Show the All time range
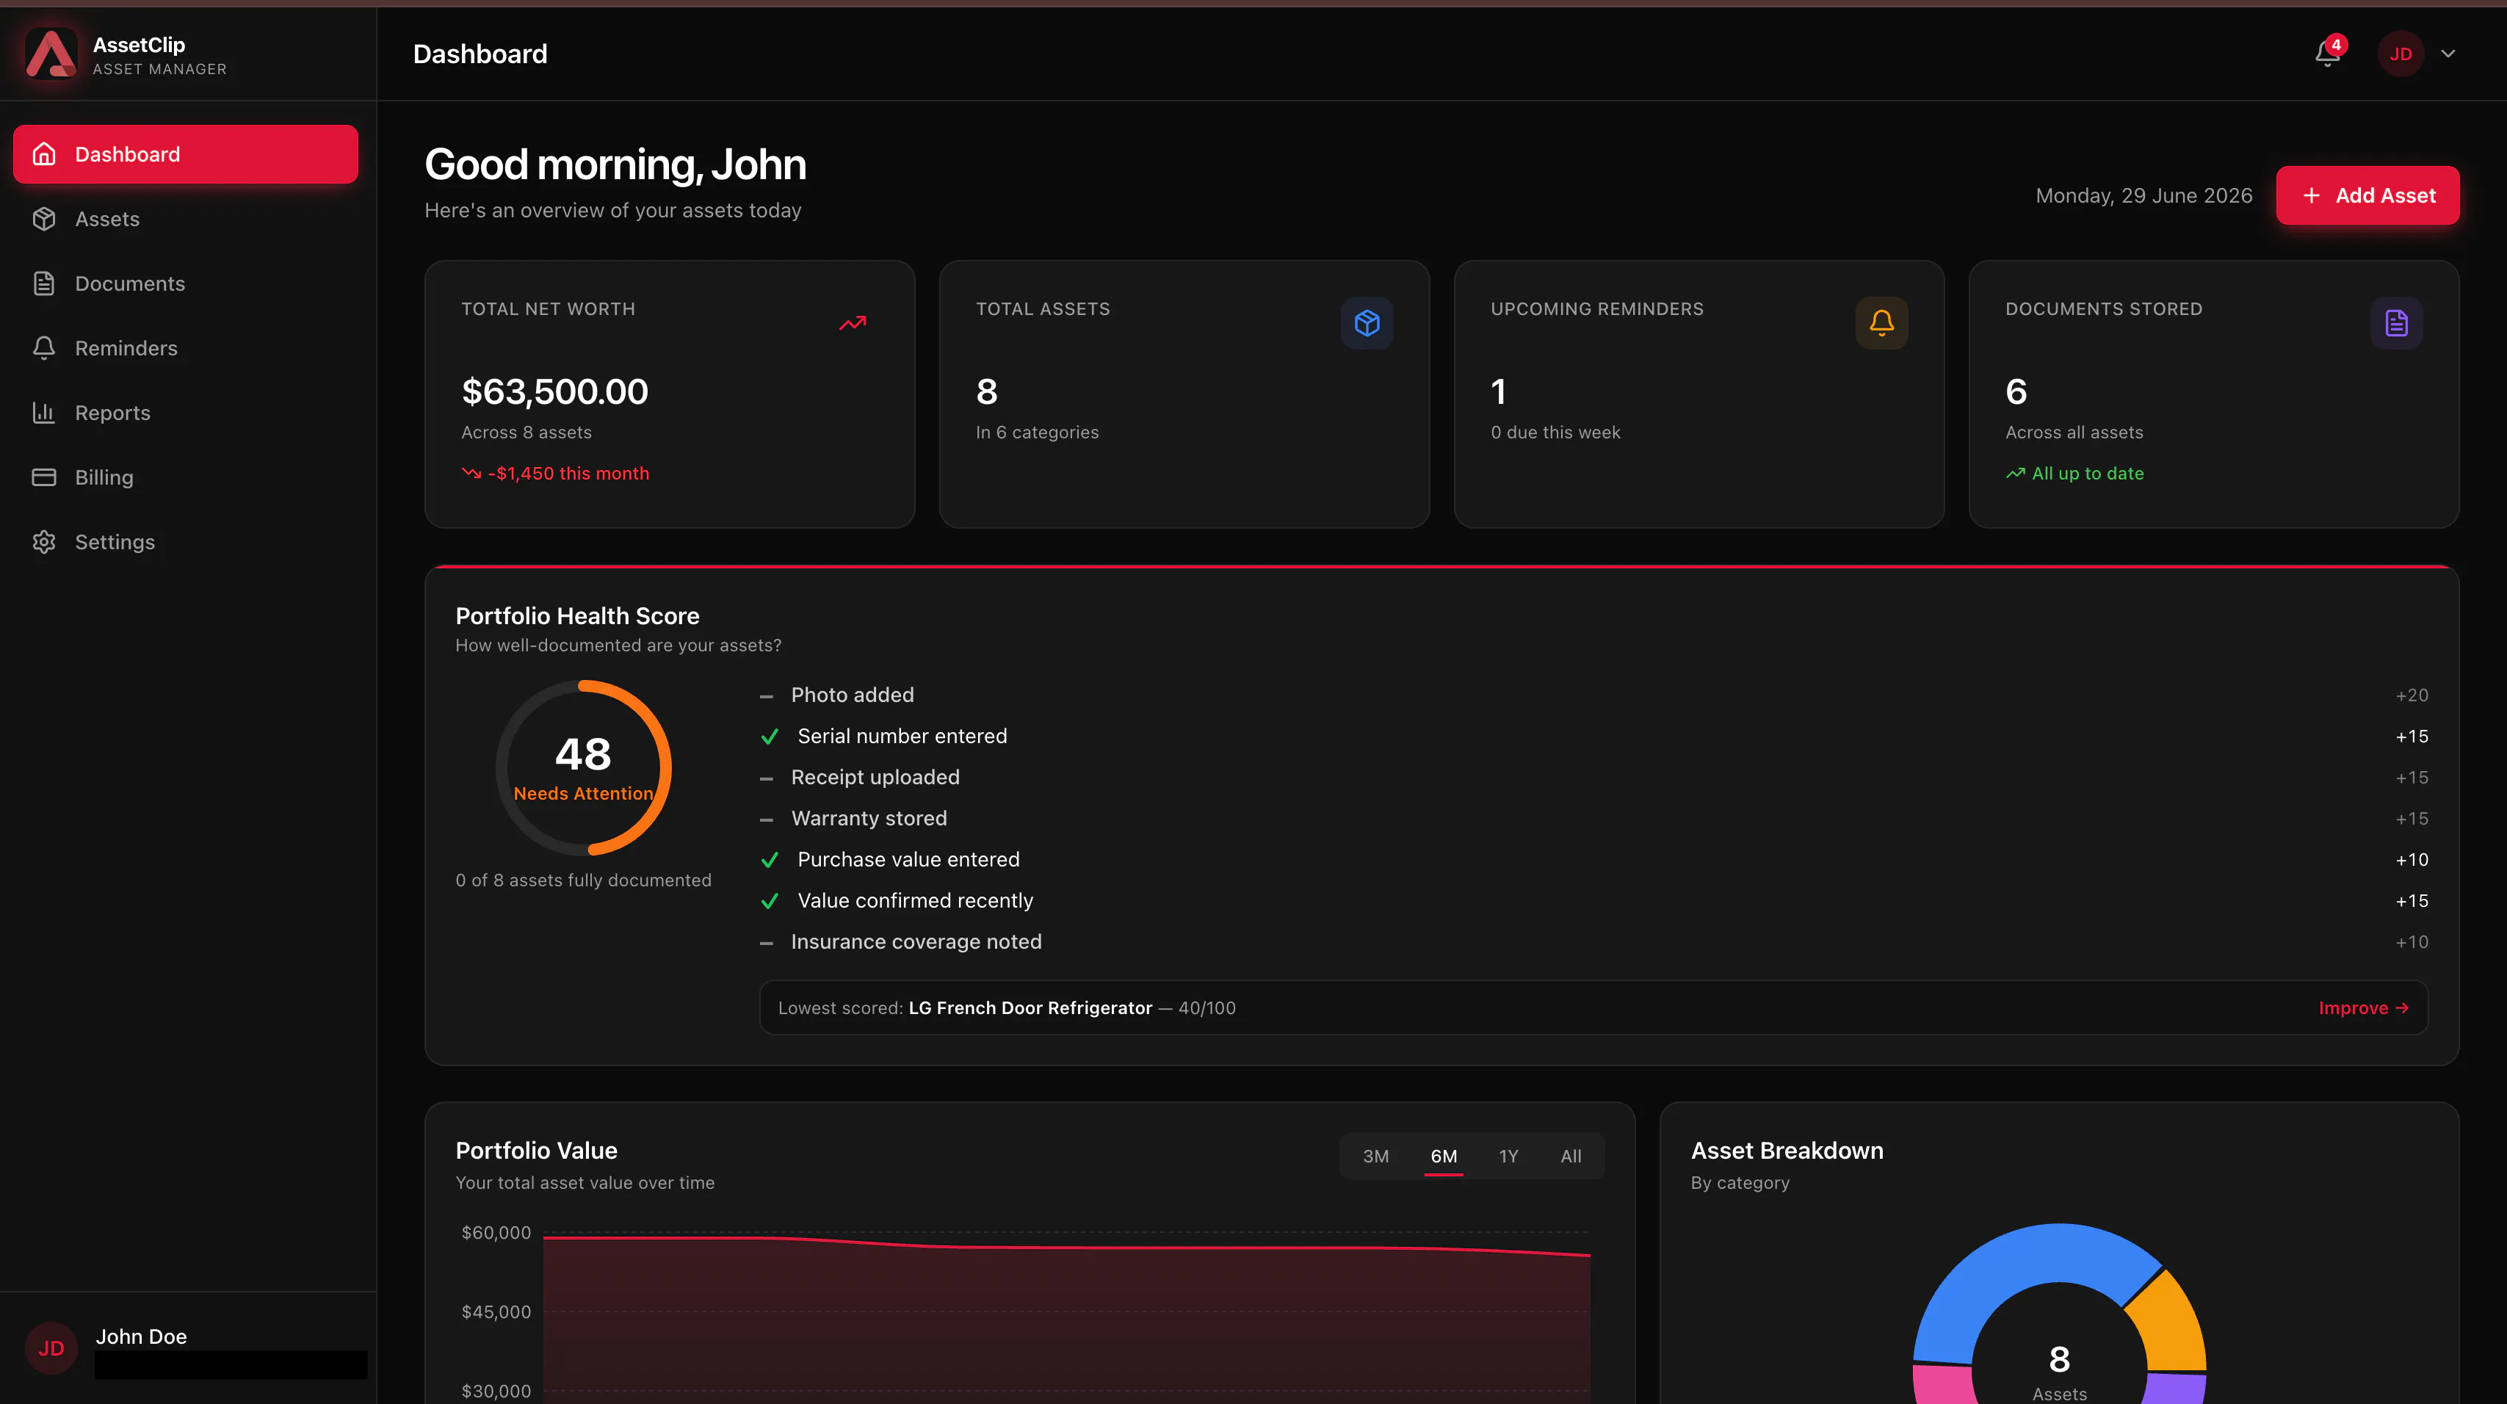The height and width of the screenshot is (1404, 2507). pos(1571,1156)
